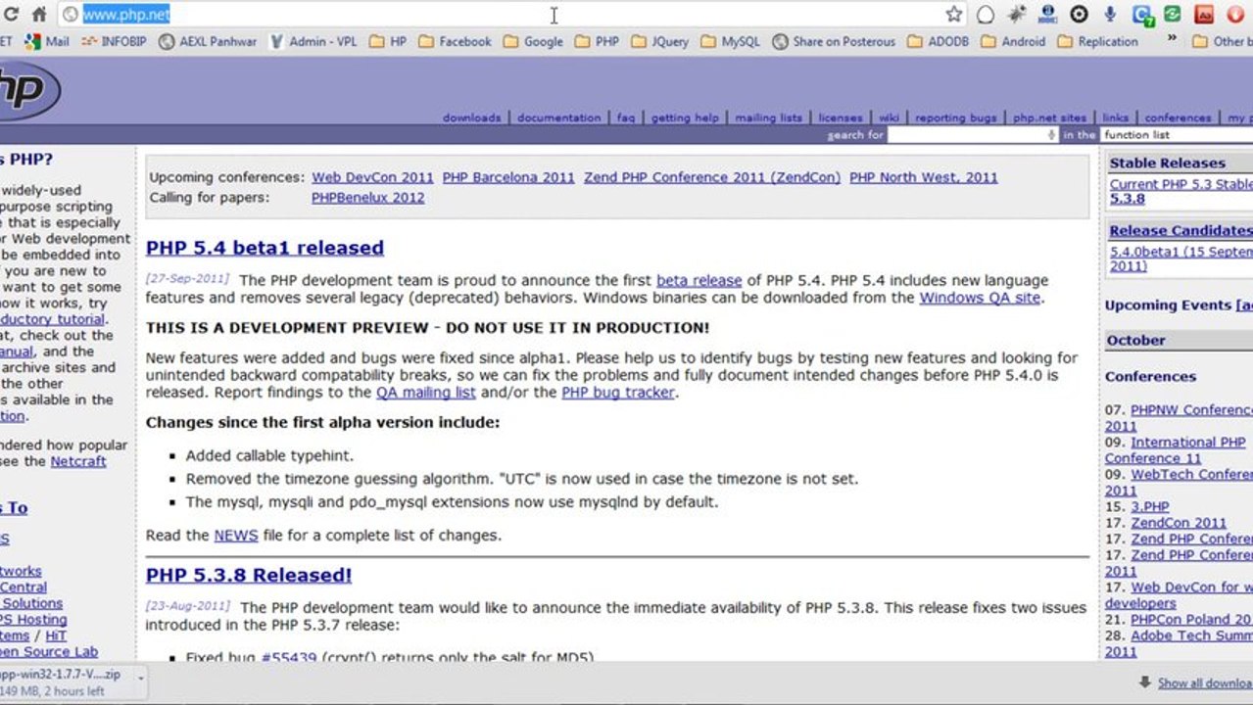Bookmark this page with the star icon
This screenshot has width=1253, height=705.
point(954,14)
